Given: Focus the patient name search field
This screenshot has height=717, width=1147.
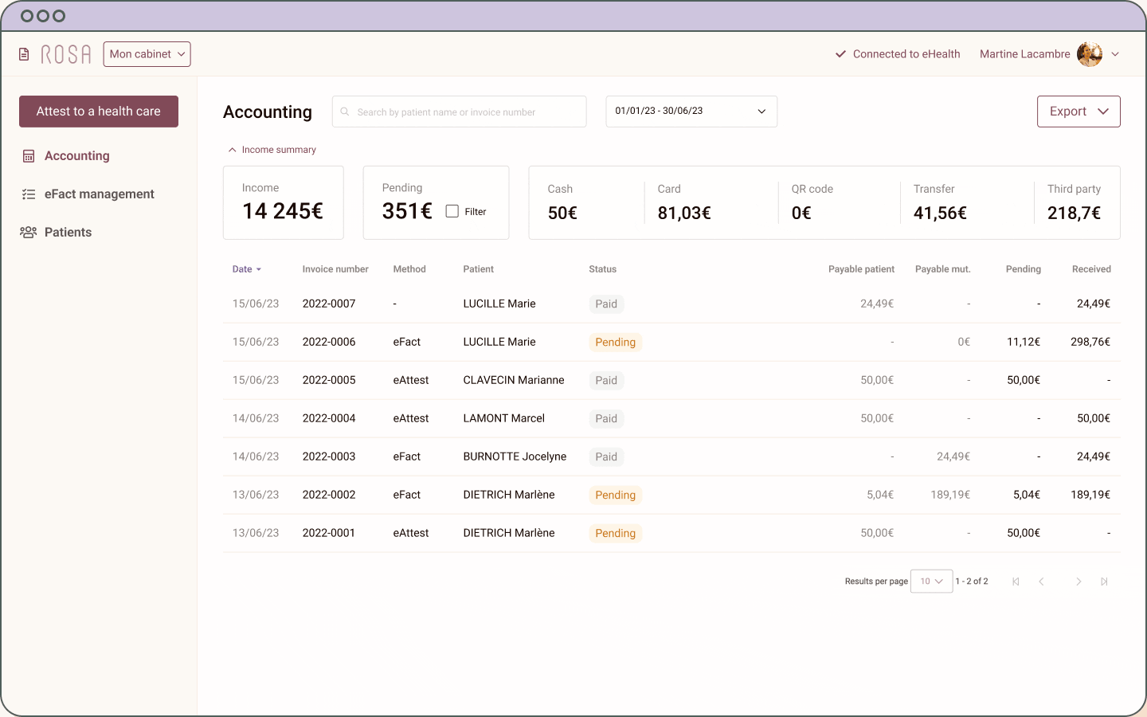Looking at the screenshot, I should tap(460, 112).
